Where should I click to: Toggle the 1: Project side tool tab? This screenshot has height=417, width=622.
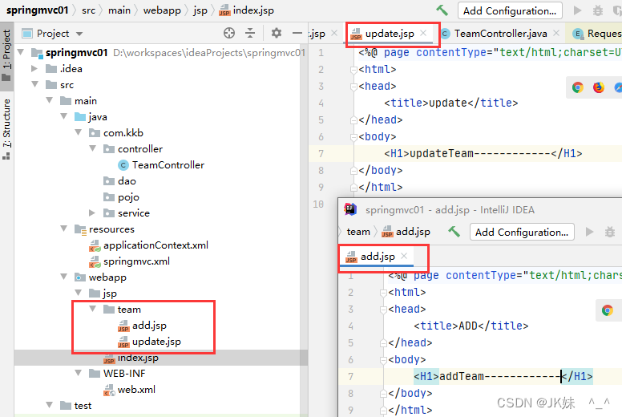(x=6, y=55)
